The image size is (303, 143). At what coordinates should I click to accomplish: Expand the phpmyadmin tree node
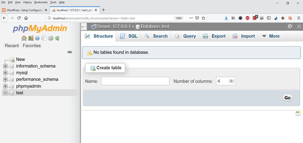[5, 86]
